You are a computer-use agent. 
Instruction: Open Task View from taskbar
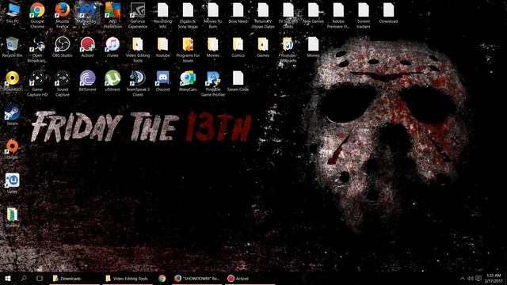(x=40, y=278)
